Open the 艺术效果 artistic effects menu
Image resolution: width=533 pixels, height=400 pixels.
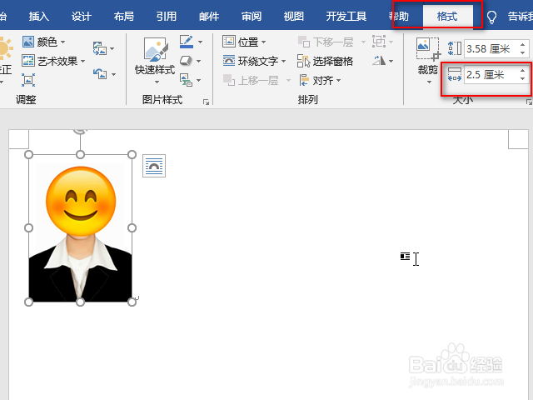coord(53,61)
